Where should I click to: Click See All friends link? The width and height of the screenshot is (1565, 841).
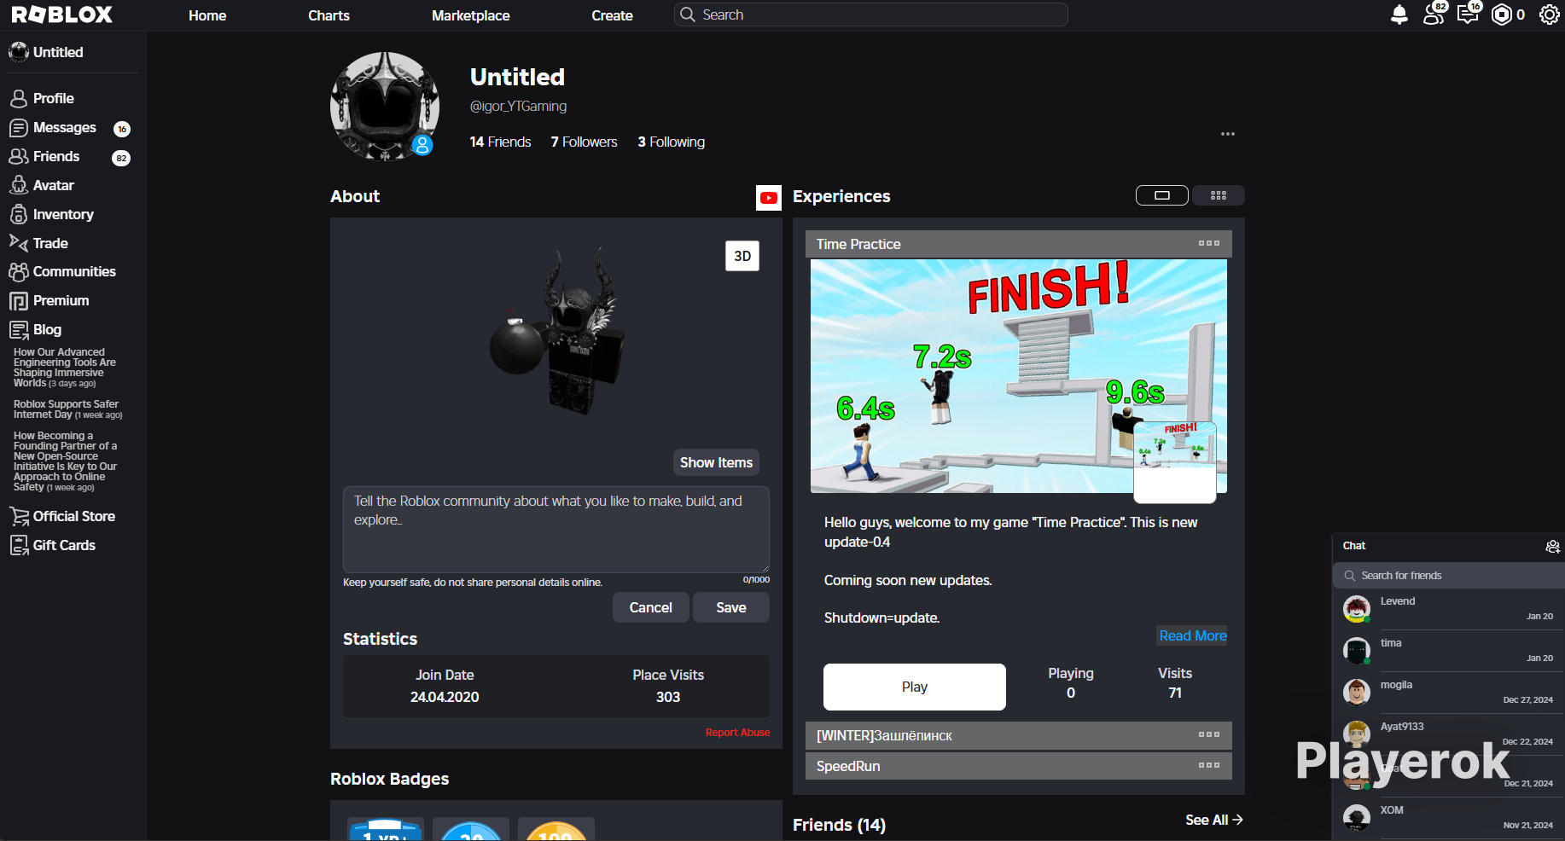tap(1214, 820)
